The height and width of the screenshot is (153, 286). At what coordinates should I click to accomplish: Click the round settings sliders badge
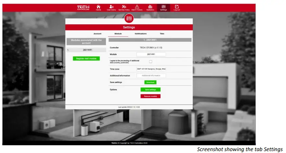click(x=129, y=18)
